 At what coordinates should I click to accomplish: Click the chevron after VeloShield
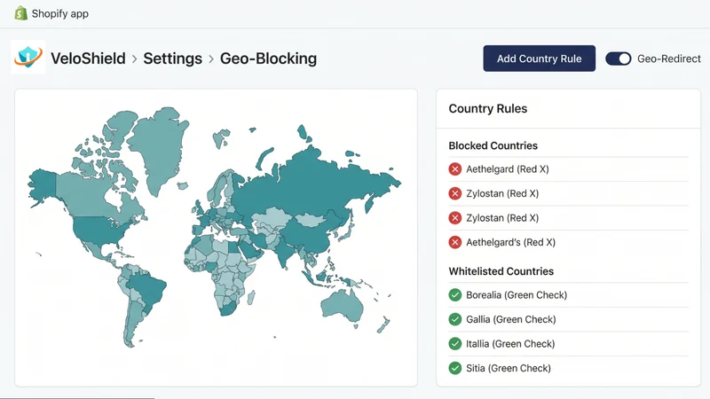click(x=135, y=59)
